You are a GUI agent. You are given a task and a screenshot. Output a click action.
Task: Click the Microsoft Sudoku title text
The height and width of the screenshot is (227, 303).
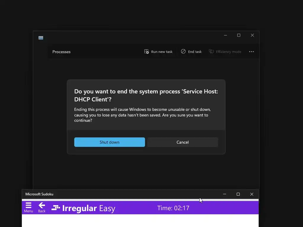click(39, 194)
